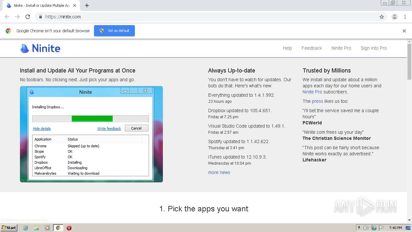Image resolution: width=412 pixels, height=232 pixels.
Task: Click 'PCWorld' quote source
Action: click(x=312, y=123)
